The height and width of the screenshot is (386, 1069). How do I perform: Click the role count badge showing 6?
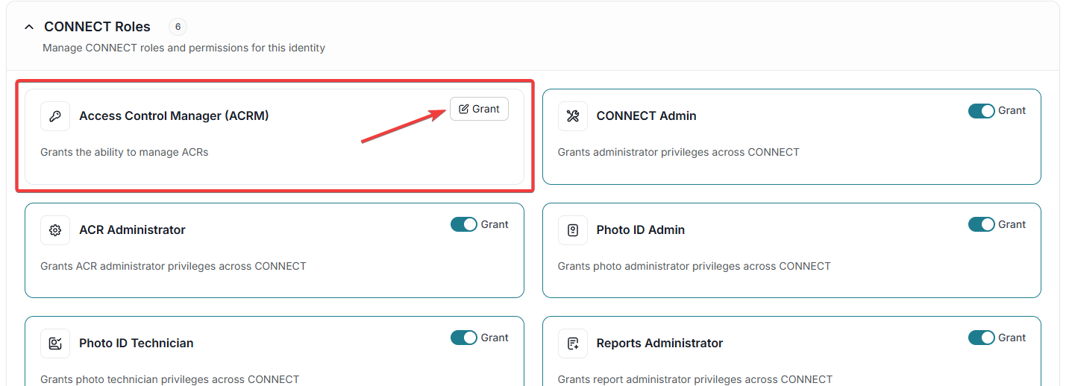click(178, 27)
